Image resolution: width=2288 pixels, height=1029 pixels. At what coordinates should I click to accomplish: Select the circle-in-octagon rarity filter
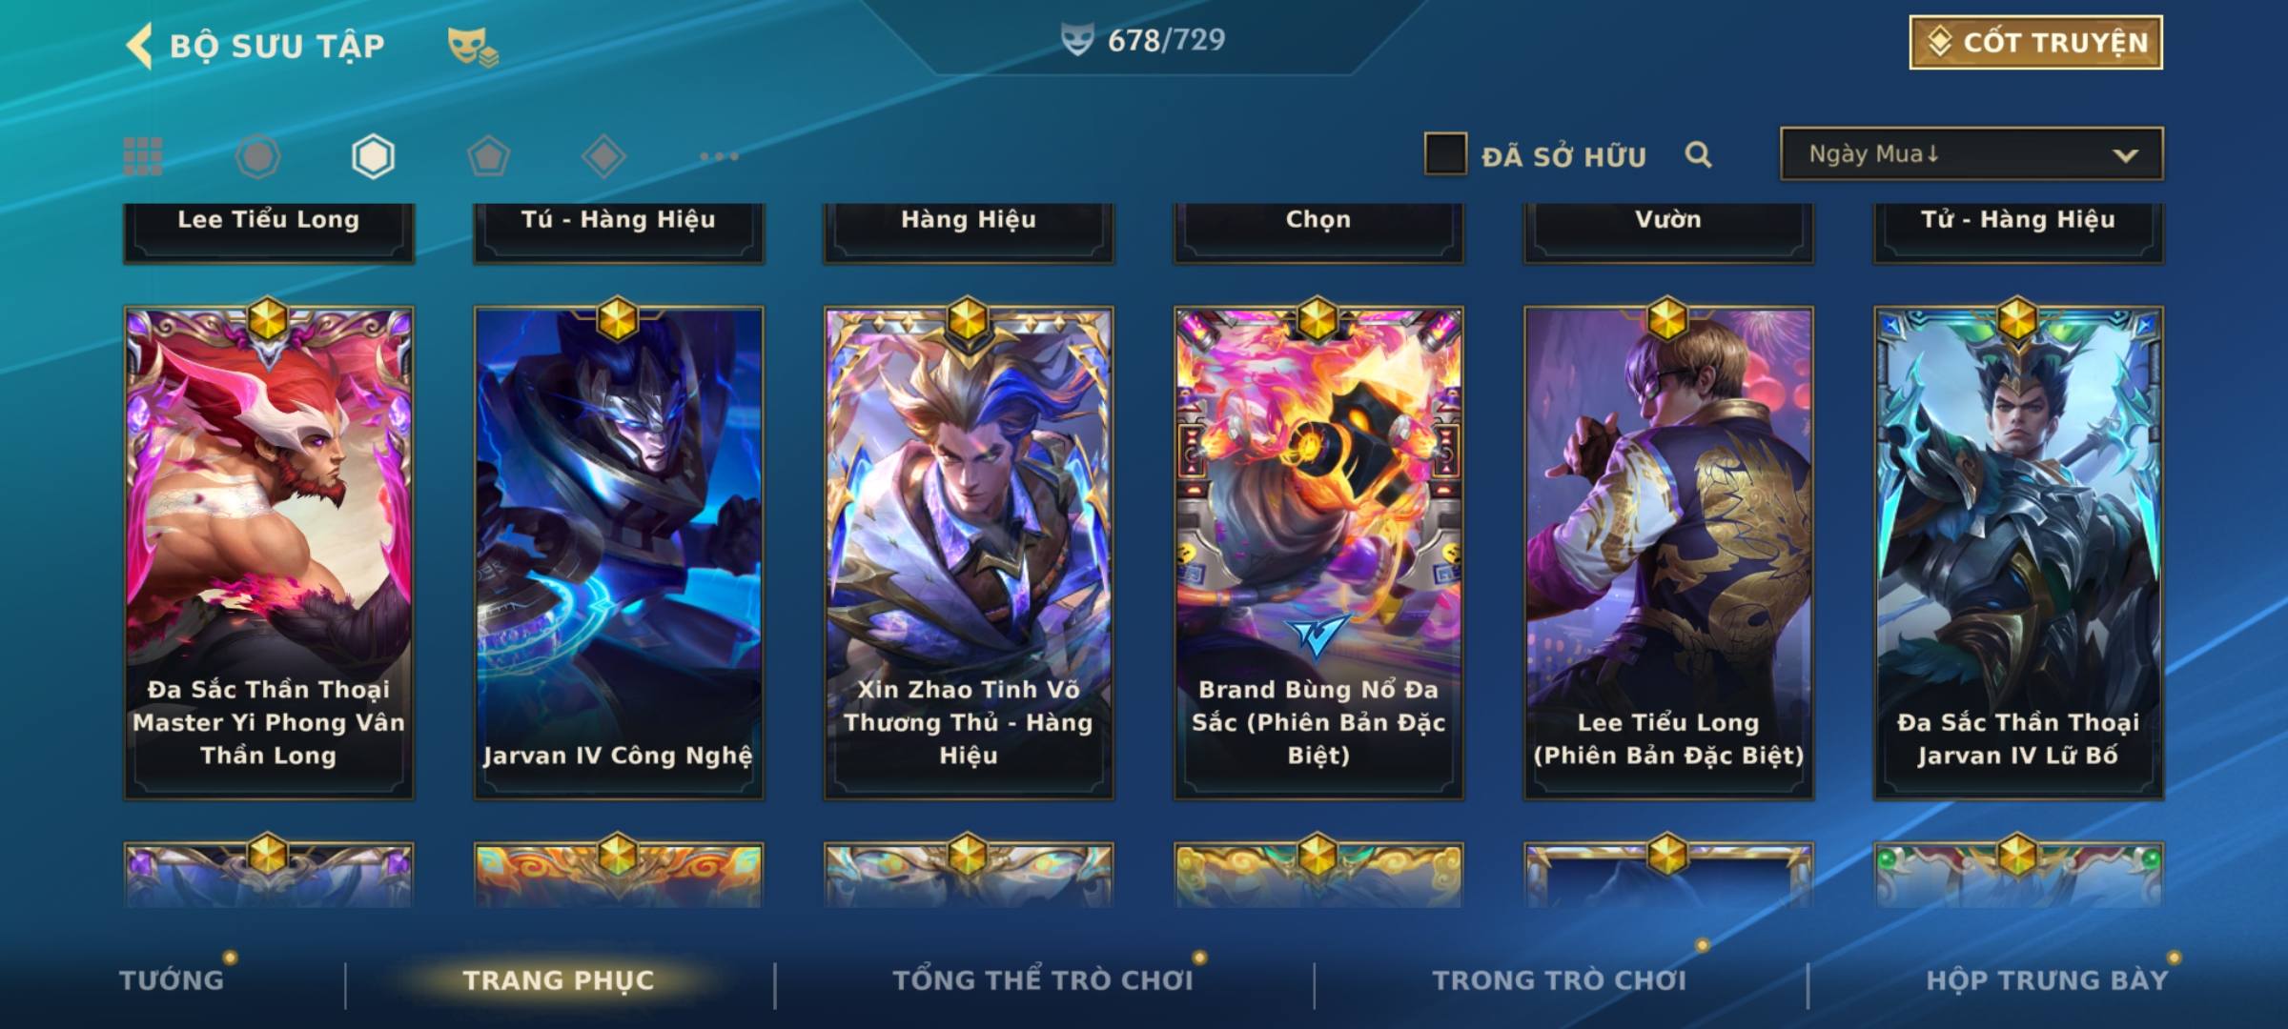tap(257, 156)
